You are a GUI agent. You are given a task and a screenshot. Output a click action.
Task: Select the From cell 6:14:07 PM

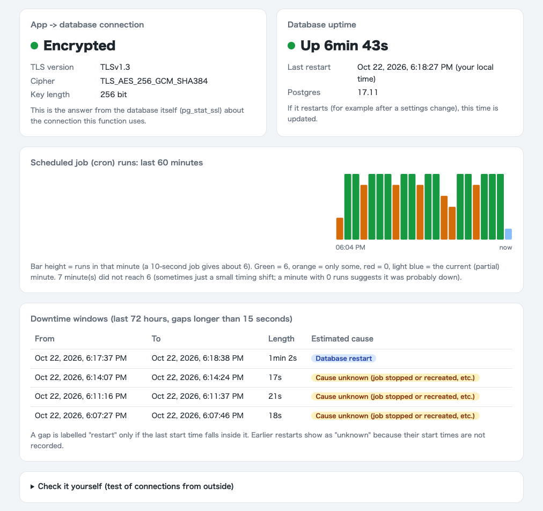pos(80,378)
